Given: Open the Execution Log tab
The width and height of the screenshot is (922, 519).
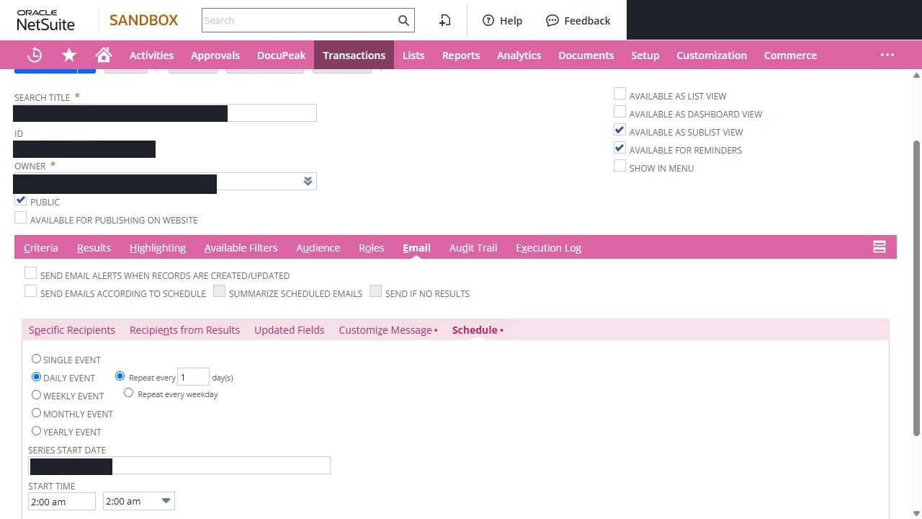Looking at the screenshot, I should click(x=548, y=247).
